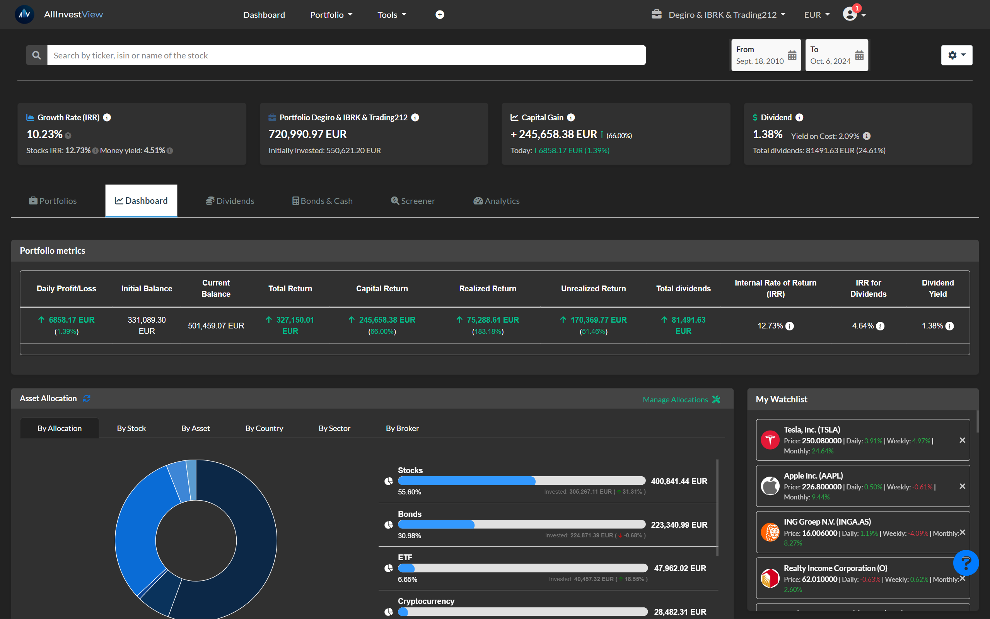990x619 pixels.
Task: Show info for Dividend card
Action: [x=799, y=118]
